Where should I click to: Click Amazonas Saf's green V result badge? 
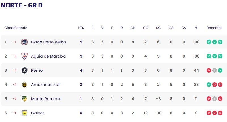click(209, 85)
